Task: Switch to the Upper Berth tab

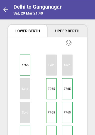Action: [67, 31]
